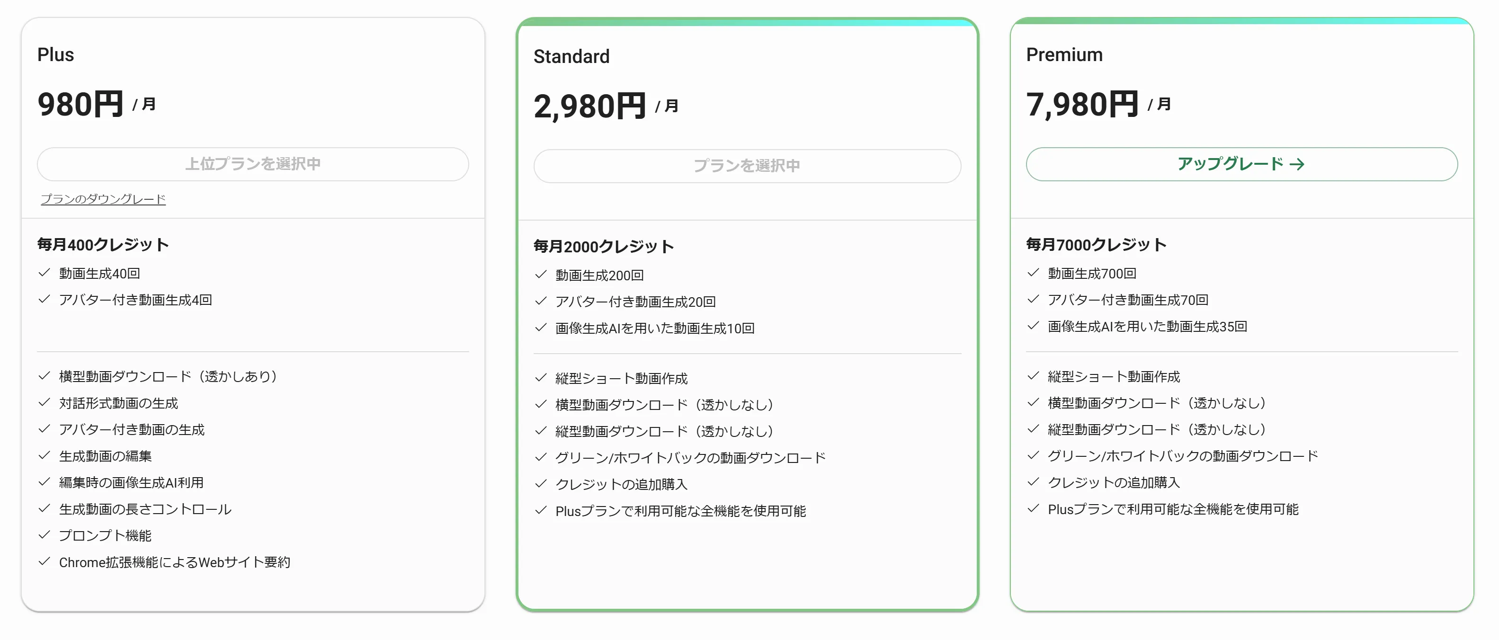Screen dimensions: 1499x640
Task: Click the プランを選択中 button on Standard
Action: [748, 166]
